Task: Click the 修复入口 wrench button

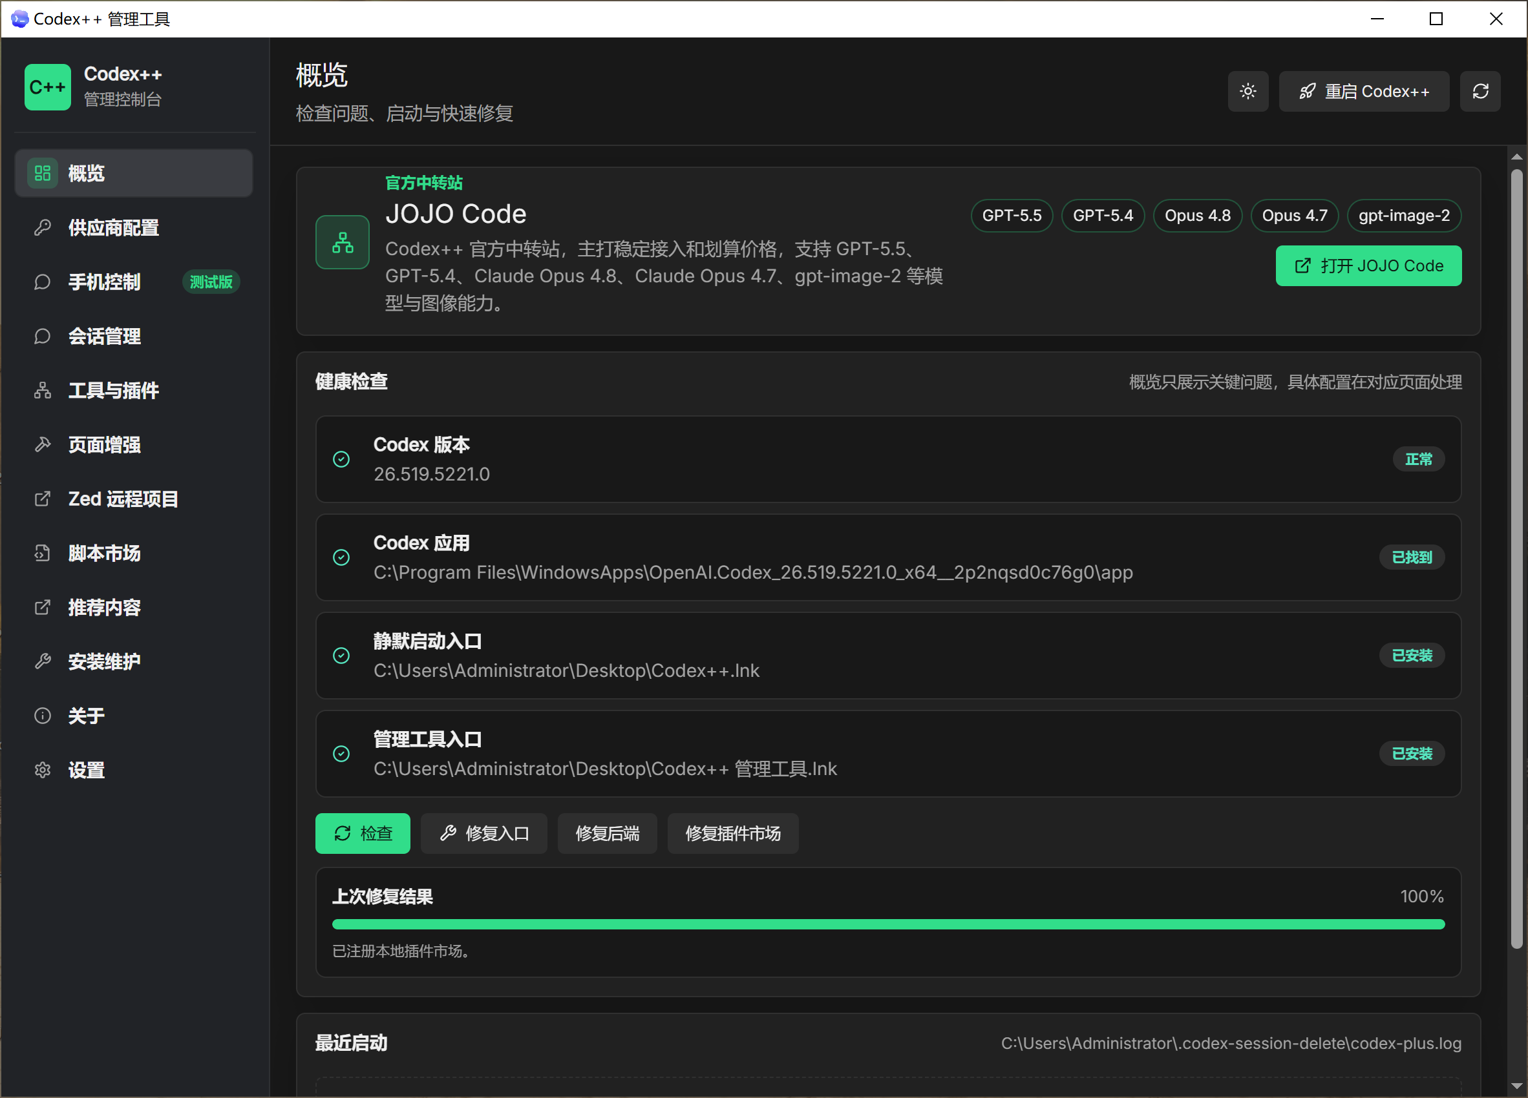Action: click(x=483, y=833)
